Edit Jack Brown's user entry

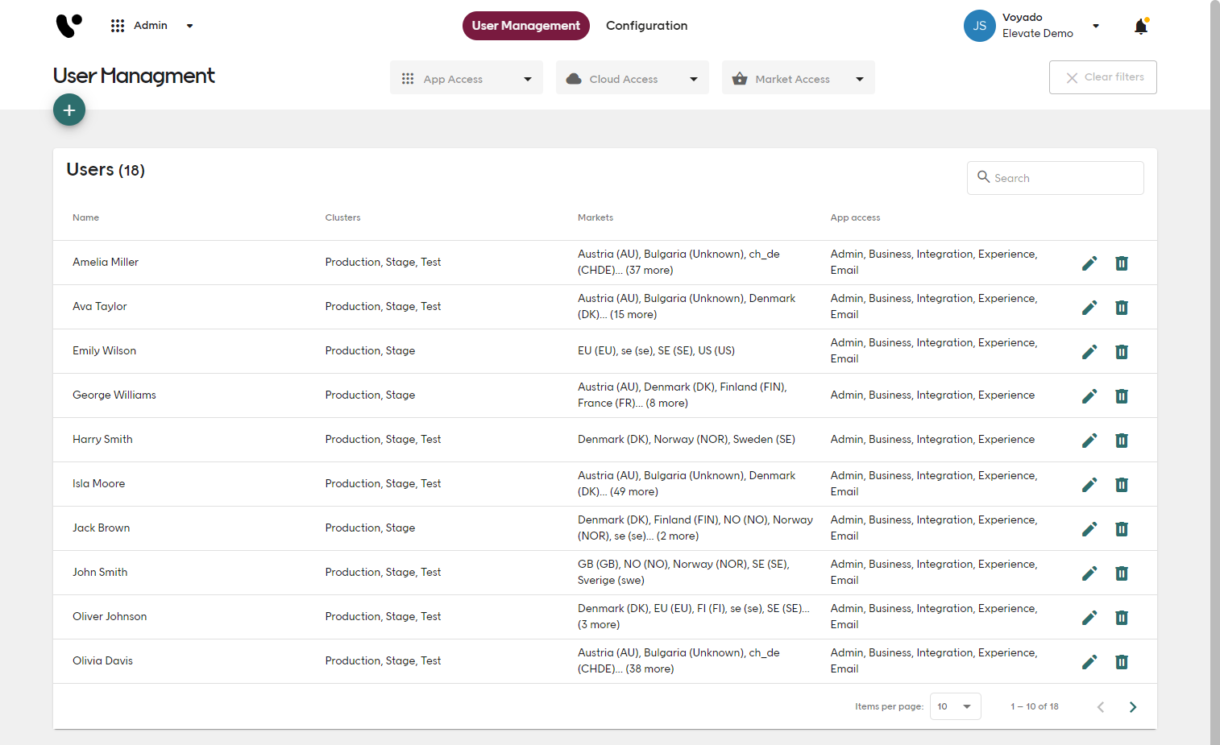click(1089, 529)
